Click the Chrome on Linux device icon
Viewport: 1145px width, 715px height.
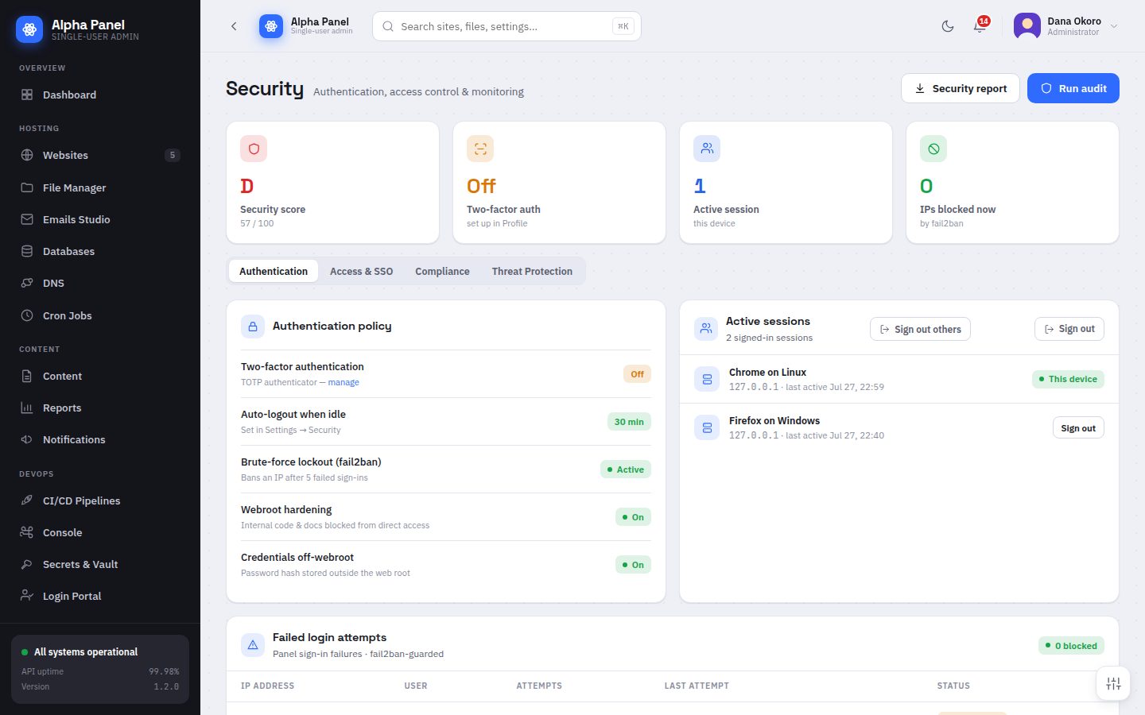coord(707,379)
